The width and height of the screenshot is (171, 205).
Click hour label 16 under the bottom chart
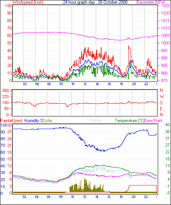coord(109,197)
